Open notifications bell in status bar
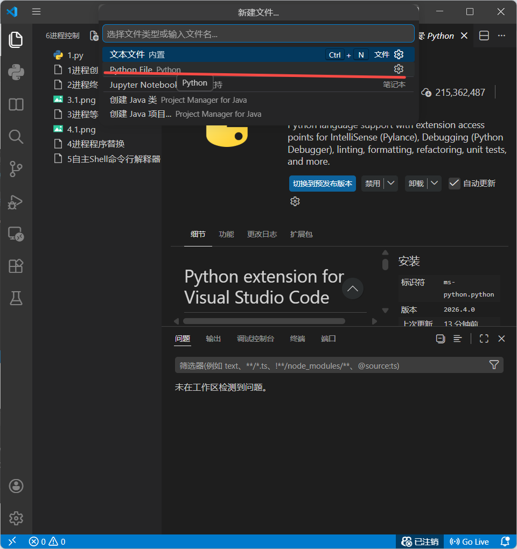Viewport: 517px width, 549px height. pos(505,541)
